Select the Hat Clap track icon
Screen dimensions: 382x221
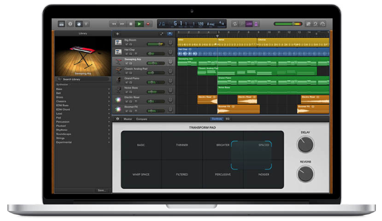(118, 52)
